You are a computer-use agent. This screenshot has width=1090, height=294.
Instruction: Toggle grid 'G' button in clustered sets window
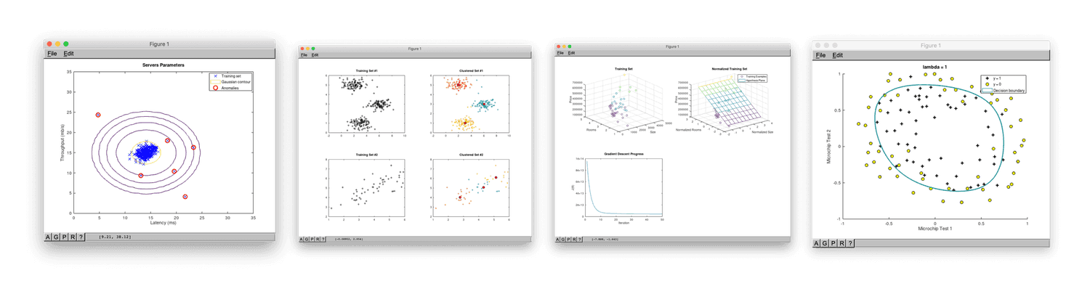307,239
